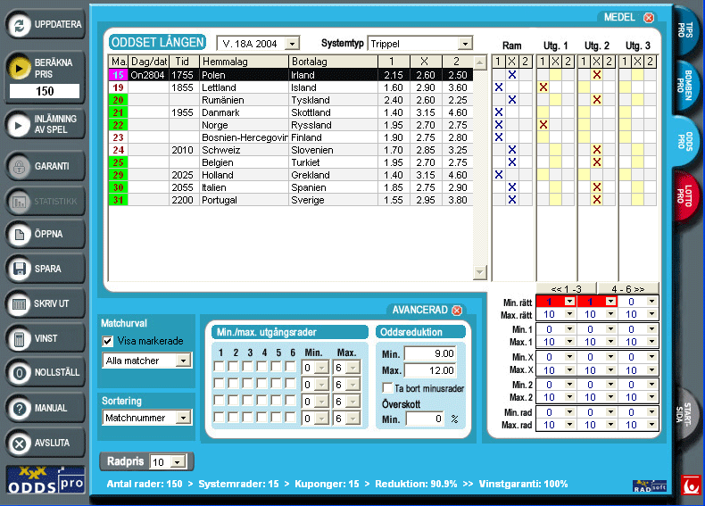Viewport: 705px width, 506px height.
Task: Open the Sortering Matchnummer dropdown
Action: coord(183,418)
